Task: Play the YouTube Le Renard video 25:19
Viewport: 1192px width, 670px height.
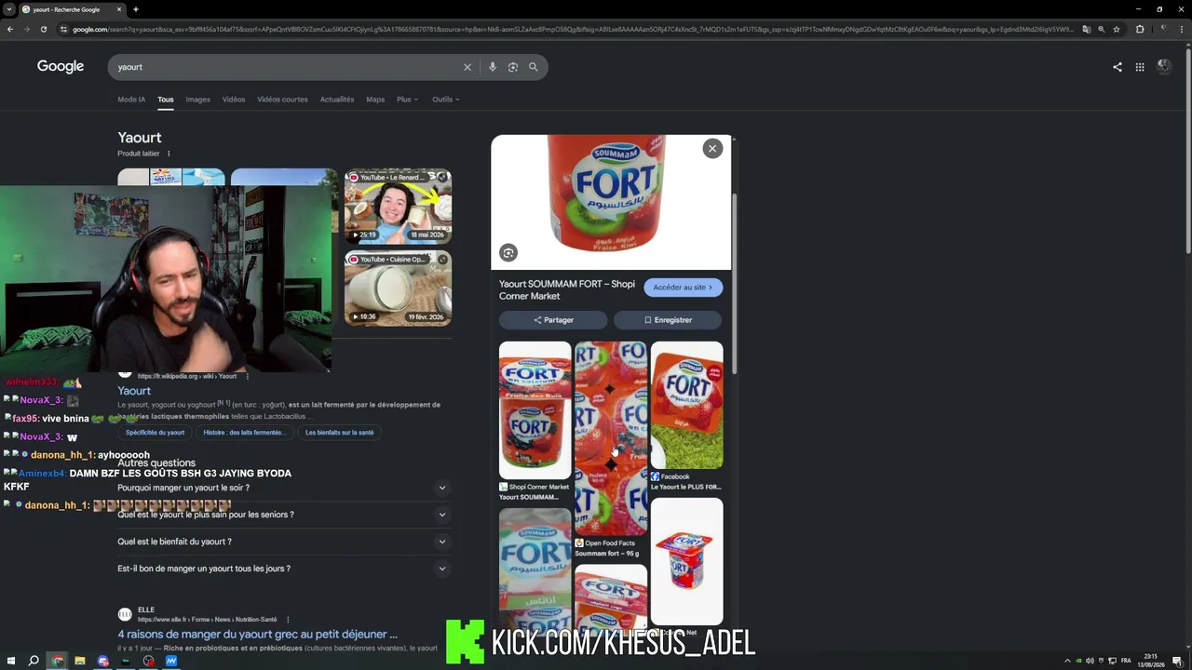Action: 398,206
